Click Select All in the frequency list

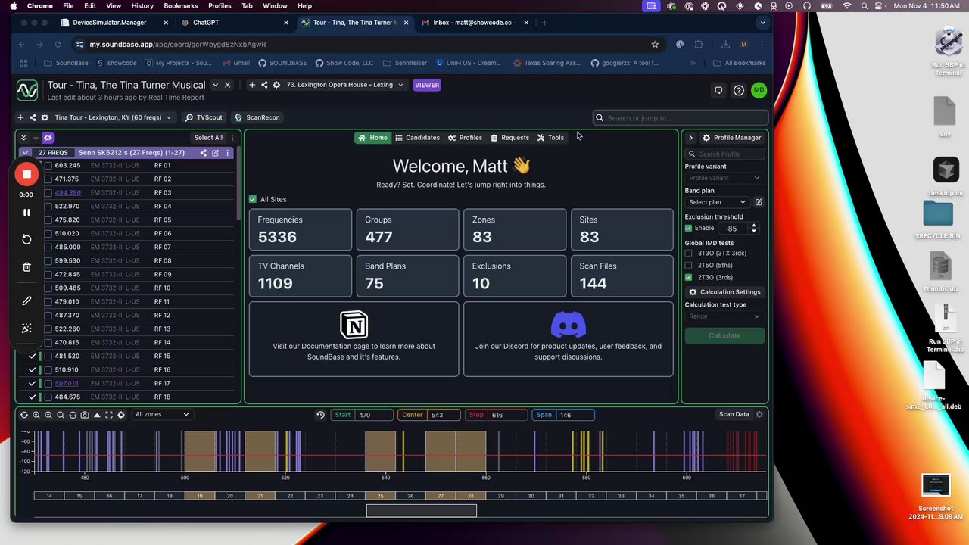tap(208, 138)
